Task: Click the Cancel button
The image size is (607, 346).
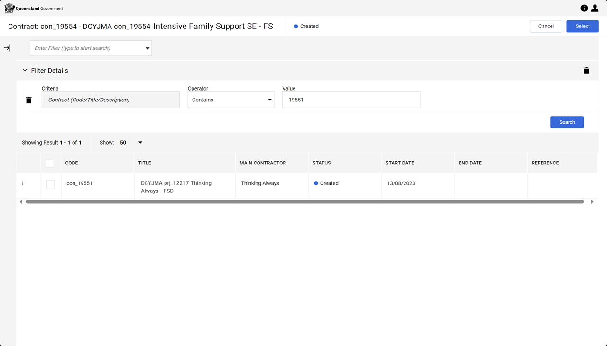Action: [x=546, y=27]
